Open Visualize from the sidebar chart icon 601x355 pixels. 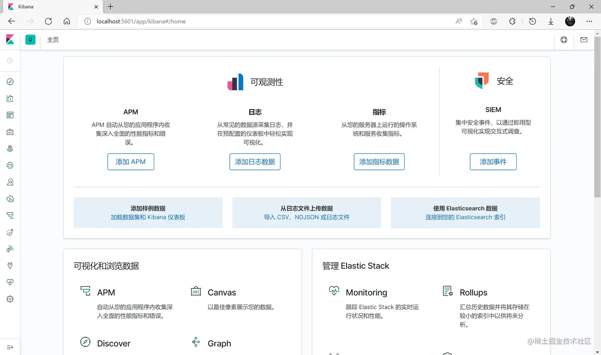(10, 98)
